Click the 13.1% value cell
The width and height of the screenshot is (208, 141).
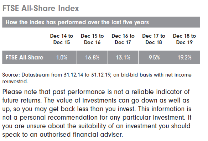[123, 57]
